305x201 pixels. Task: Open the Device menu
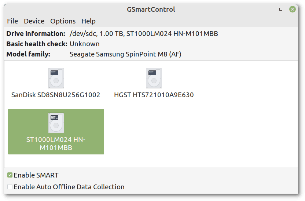tap(34, 21)
